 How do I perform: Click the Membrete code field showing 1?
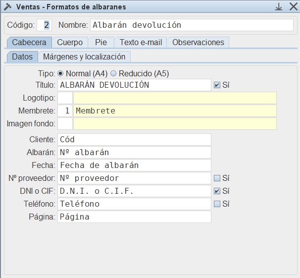click(x=65, y=111)
